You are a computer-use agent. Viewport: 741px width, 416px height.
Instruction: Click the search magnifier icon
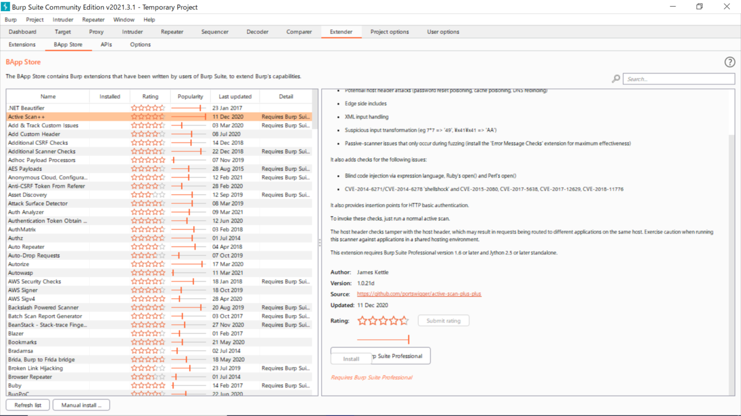click(616, 79)
